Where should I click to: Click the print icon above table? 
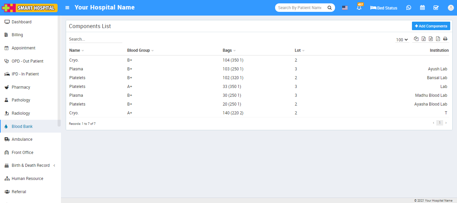click(x=445, y=39)
